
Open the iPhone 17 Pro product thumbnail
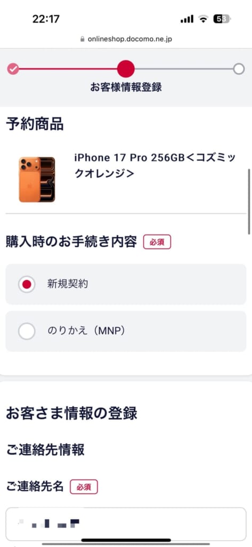[x=37, y=179]
